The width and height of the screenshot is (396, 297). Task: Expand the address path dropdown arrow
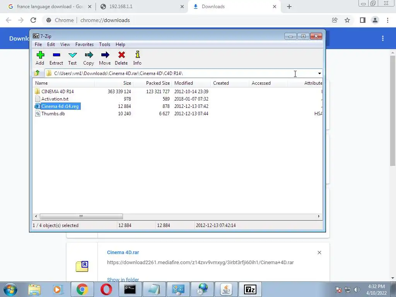point(319,73)
